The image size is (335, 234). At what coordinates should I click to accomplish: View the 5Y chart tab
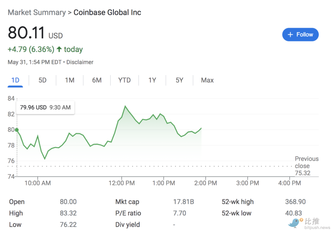[x=179, y=80]
